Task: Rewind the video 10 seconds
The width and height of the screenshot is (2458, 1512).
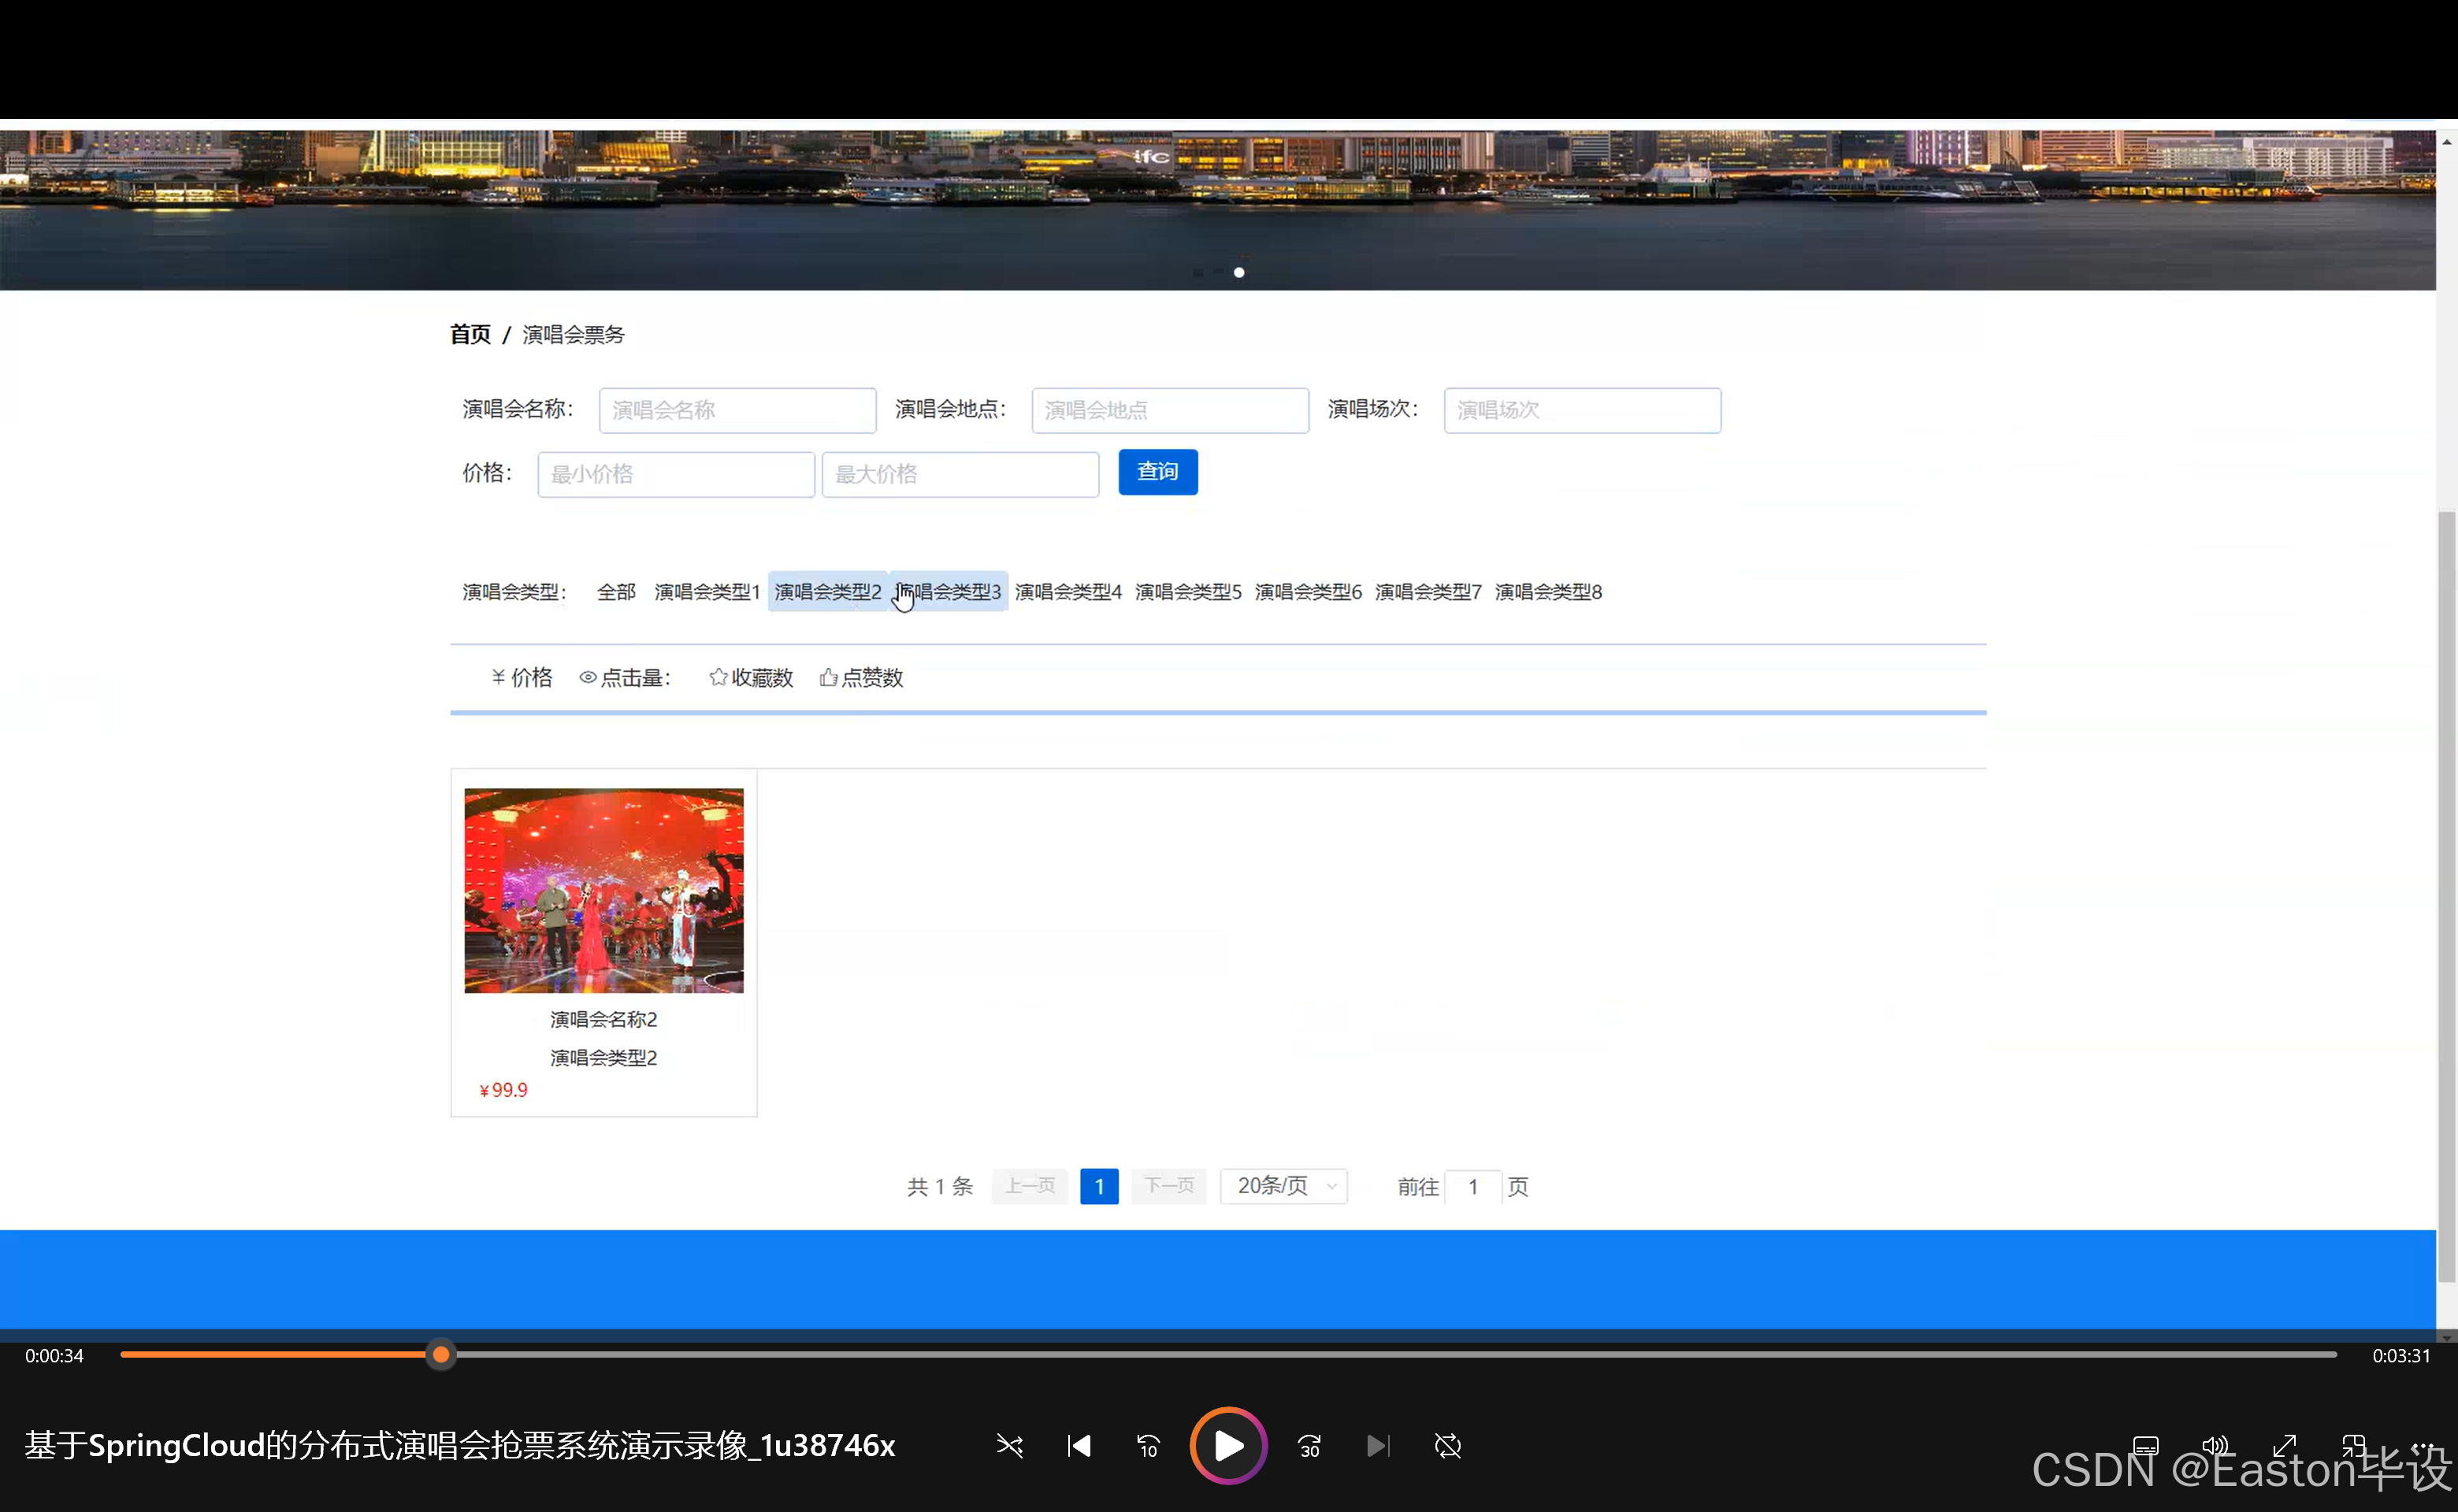Action: [x=1148, y=1446]
